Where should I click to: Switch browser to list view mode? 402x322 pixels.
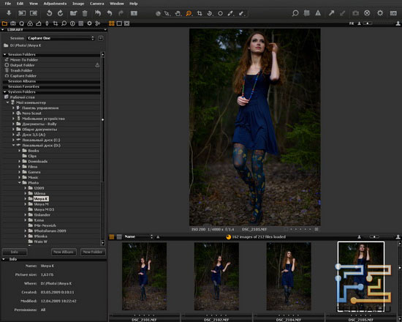[x=119, y=237]
